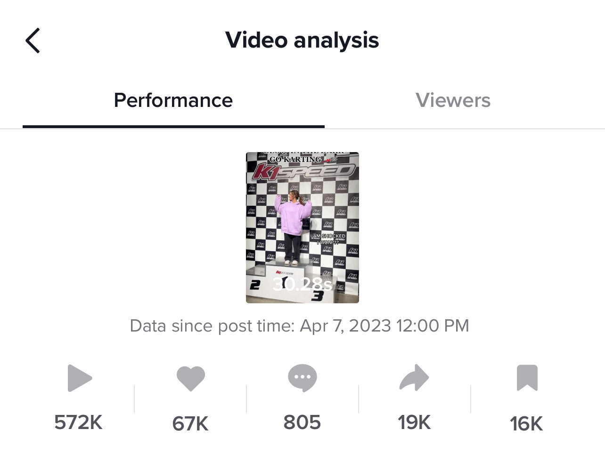The height and width of the screenshot is (454, 605).
Task: Click the 30.28s duration on thumbnail
Action: [302, 284]
